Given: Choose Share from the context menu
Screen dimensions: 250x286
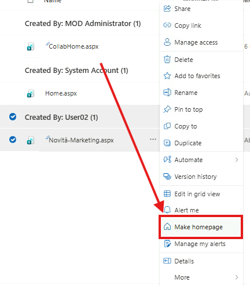Looking at the screenshot, I should tap(201, 9).
